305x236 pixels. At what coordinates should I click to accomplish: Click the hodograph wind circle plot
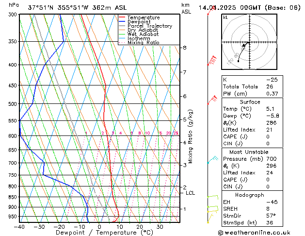click(249, 42)
